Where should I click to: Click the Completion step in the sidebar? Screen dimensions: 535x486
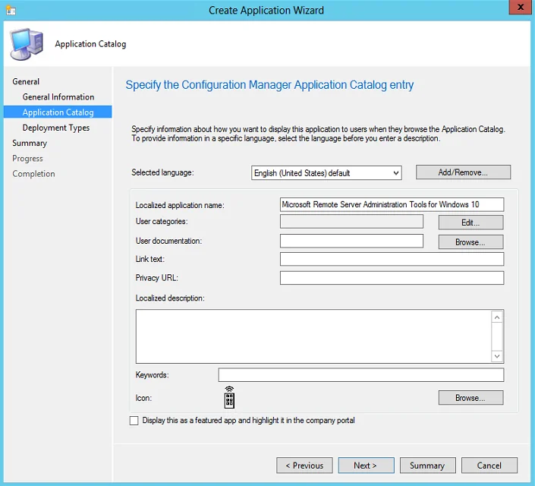34,174
